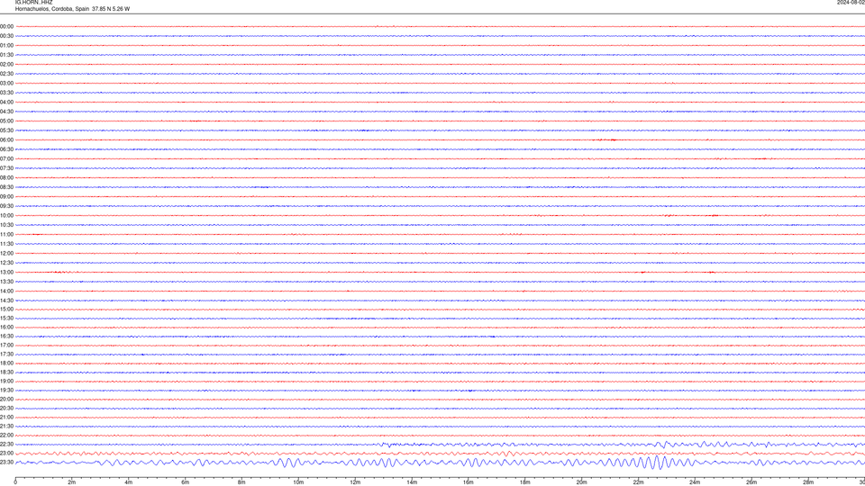Click the "00:00" time row label
Viewport: 865px width, 486px height.
(6, 26)
